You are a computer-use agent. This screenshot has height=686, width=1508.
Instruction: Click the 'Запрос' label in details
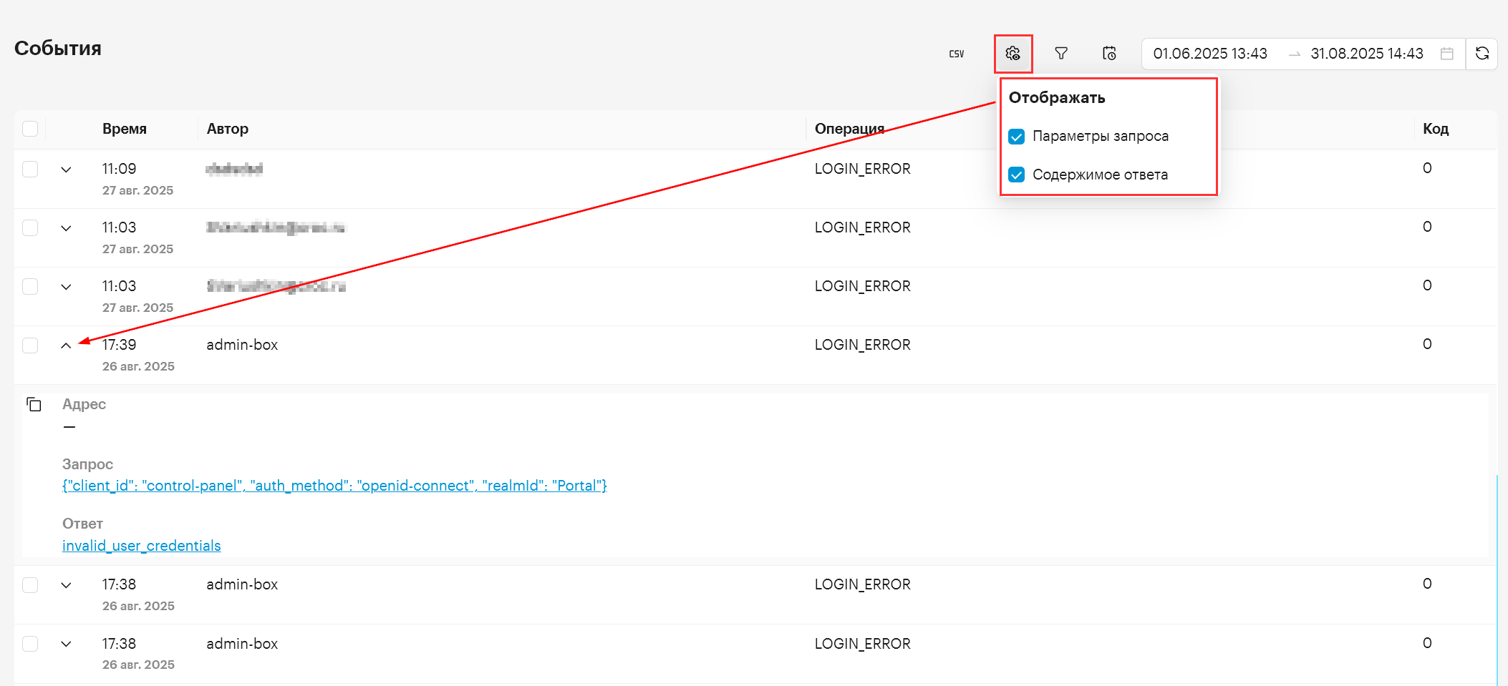[87, 464]
